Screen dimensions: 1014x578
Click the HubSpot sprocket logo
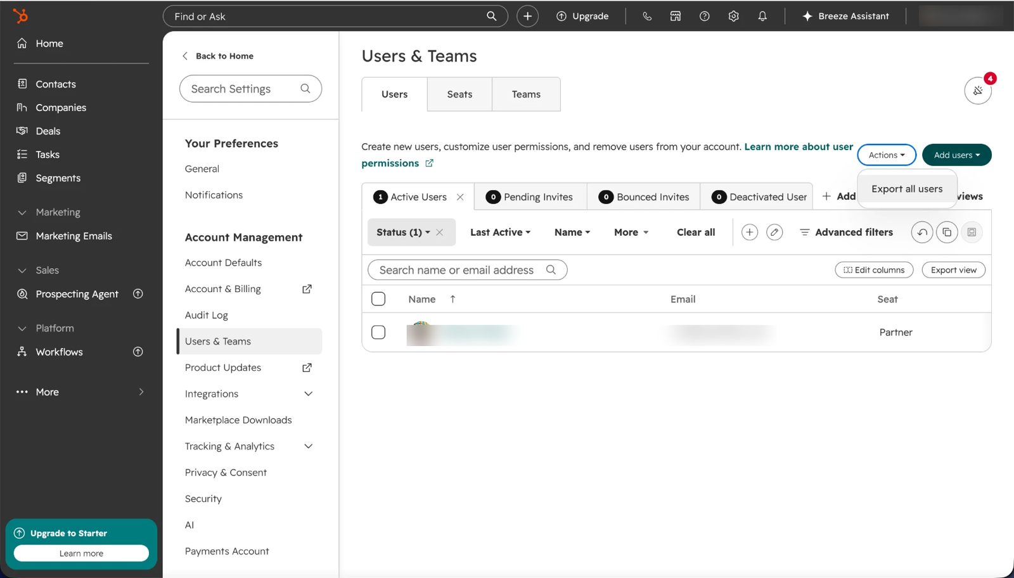tap(20, 16)
